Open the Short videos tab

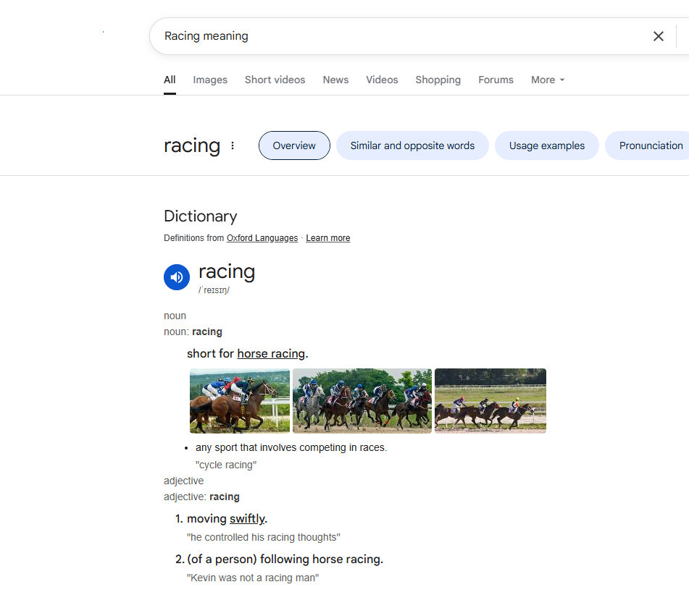[275, 80]
